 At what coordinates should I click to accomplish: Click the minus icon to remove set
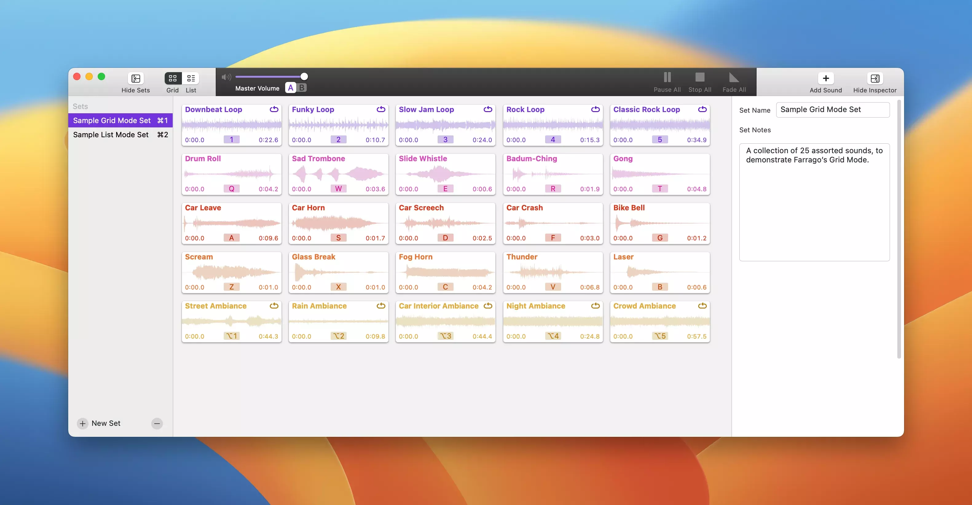pos(157,423)
